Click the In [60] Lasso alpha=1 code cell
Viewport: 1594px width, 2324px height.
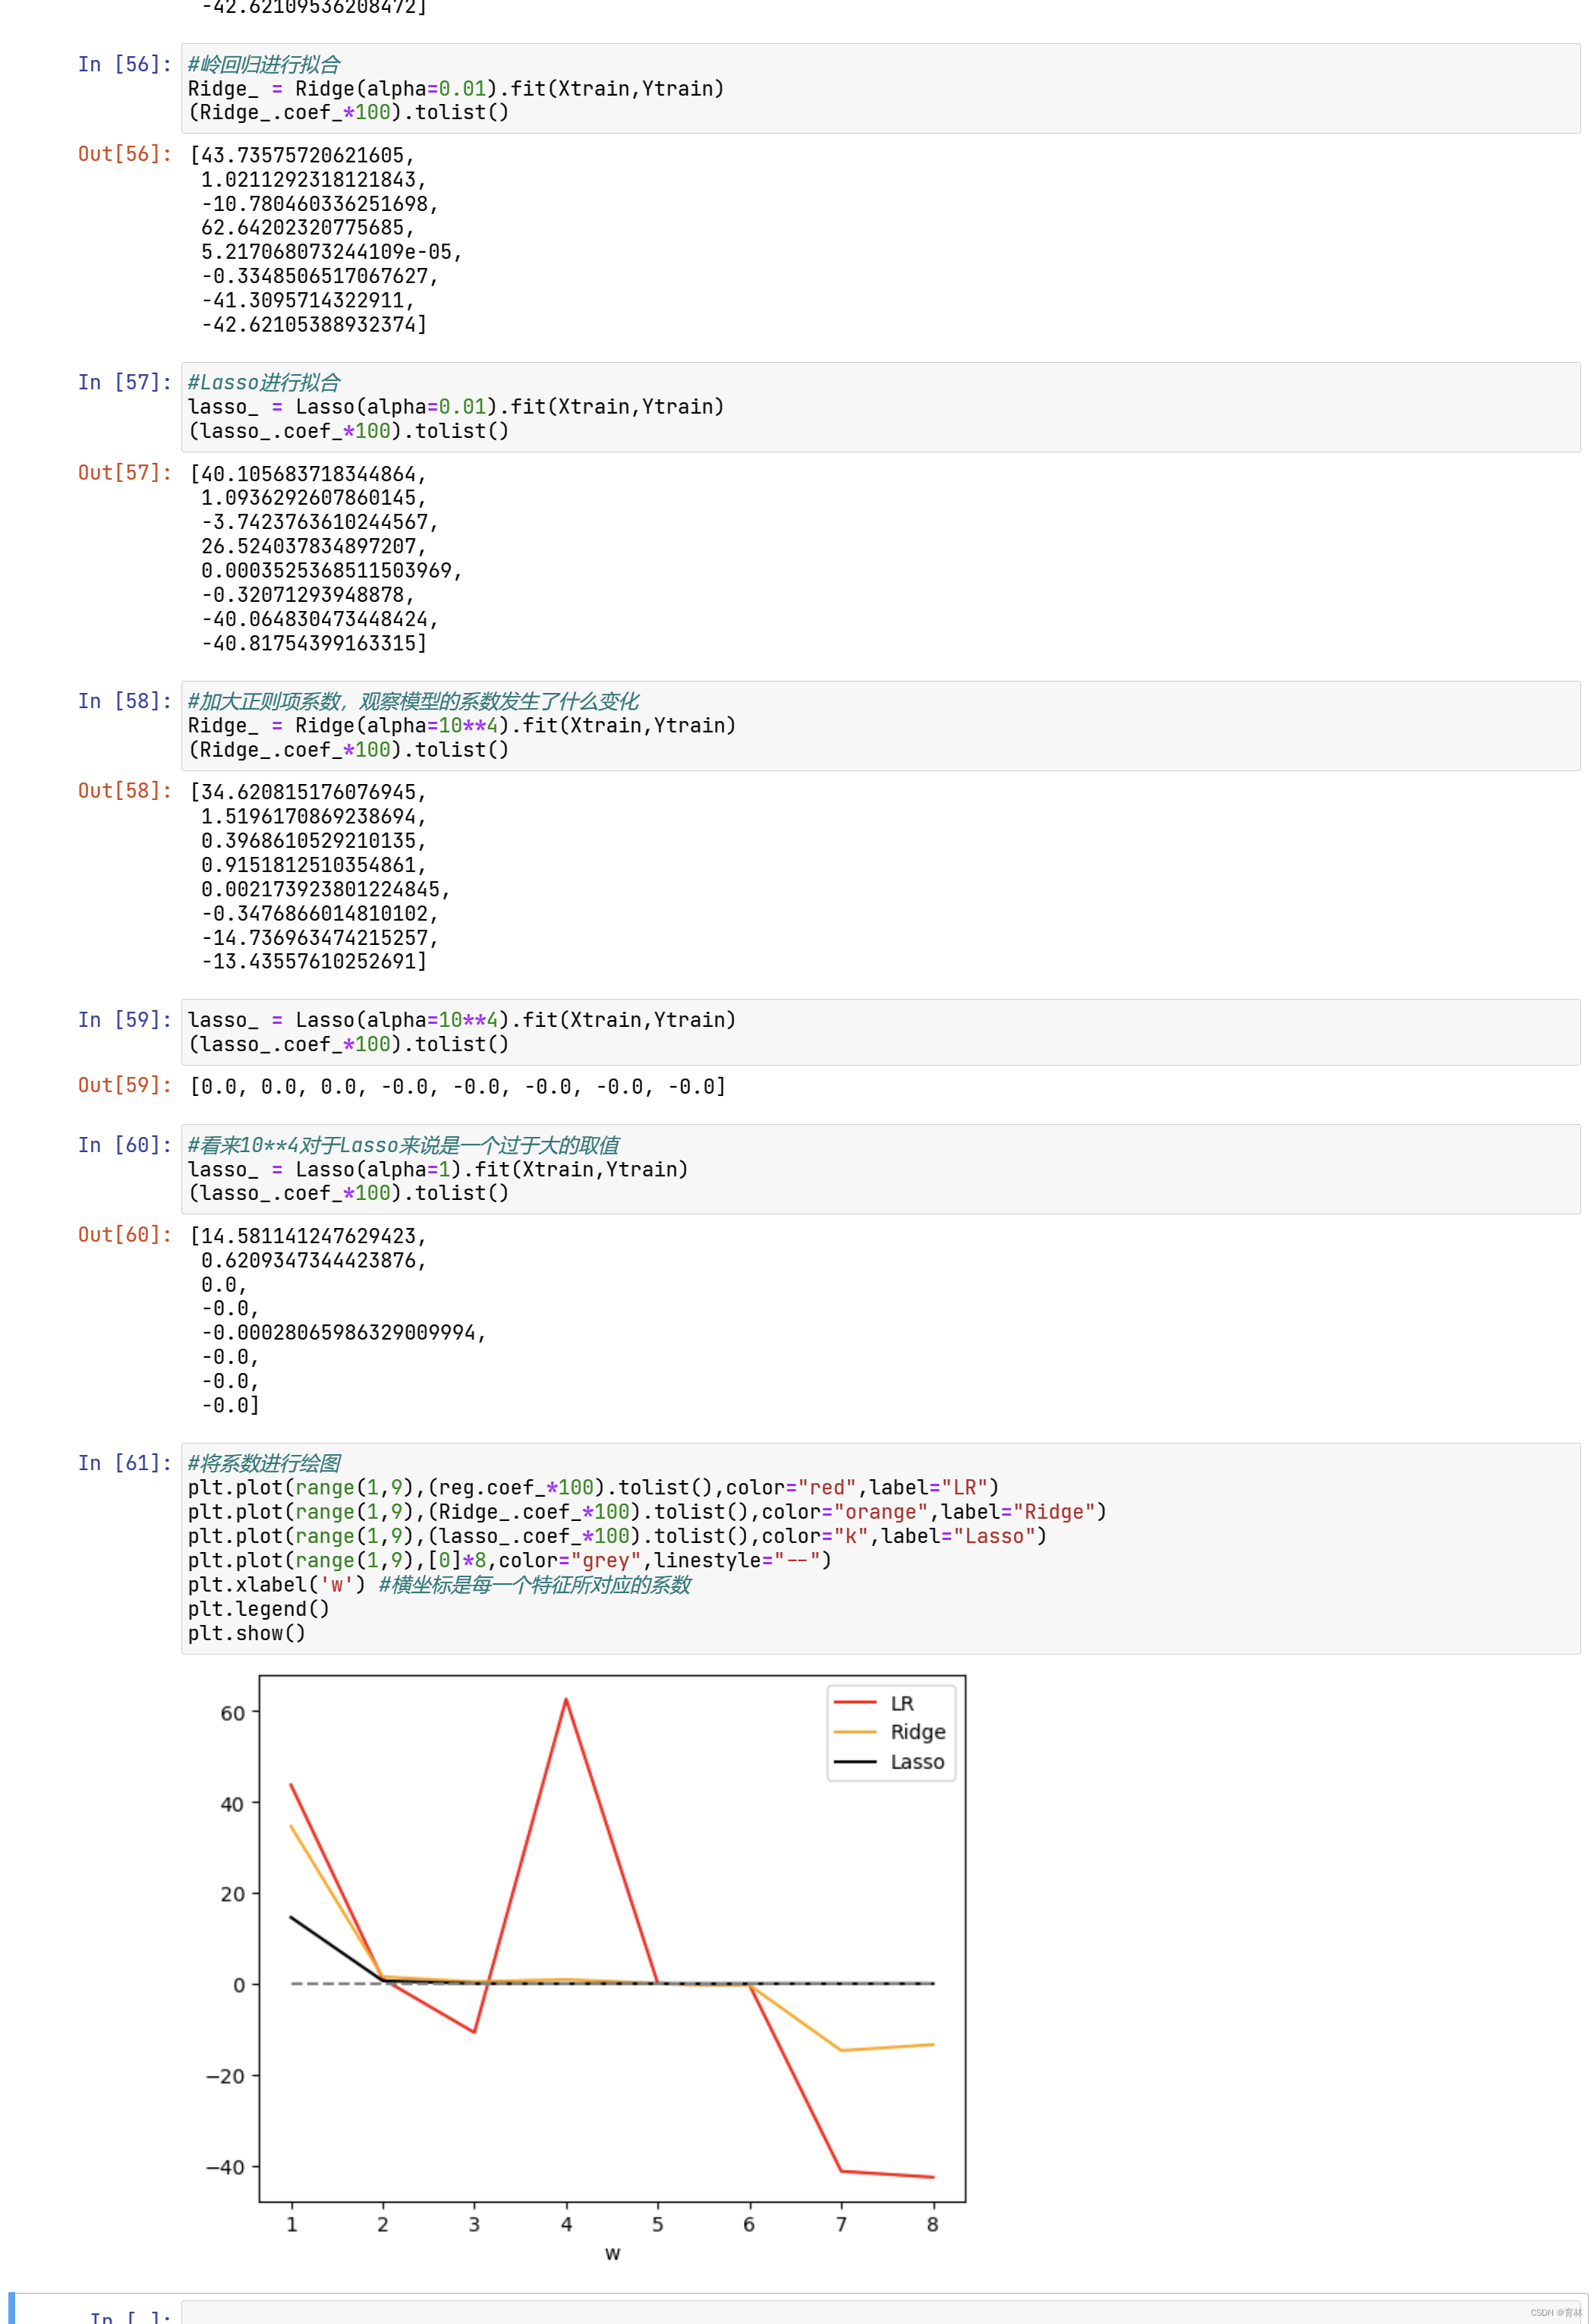tap(880, 1169)
